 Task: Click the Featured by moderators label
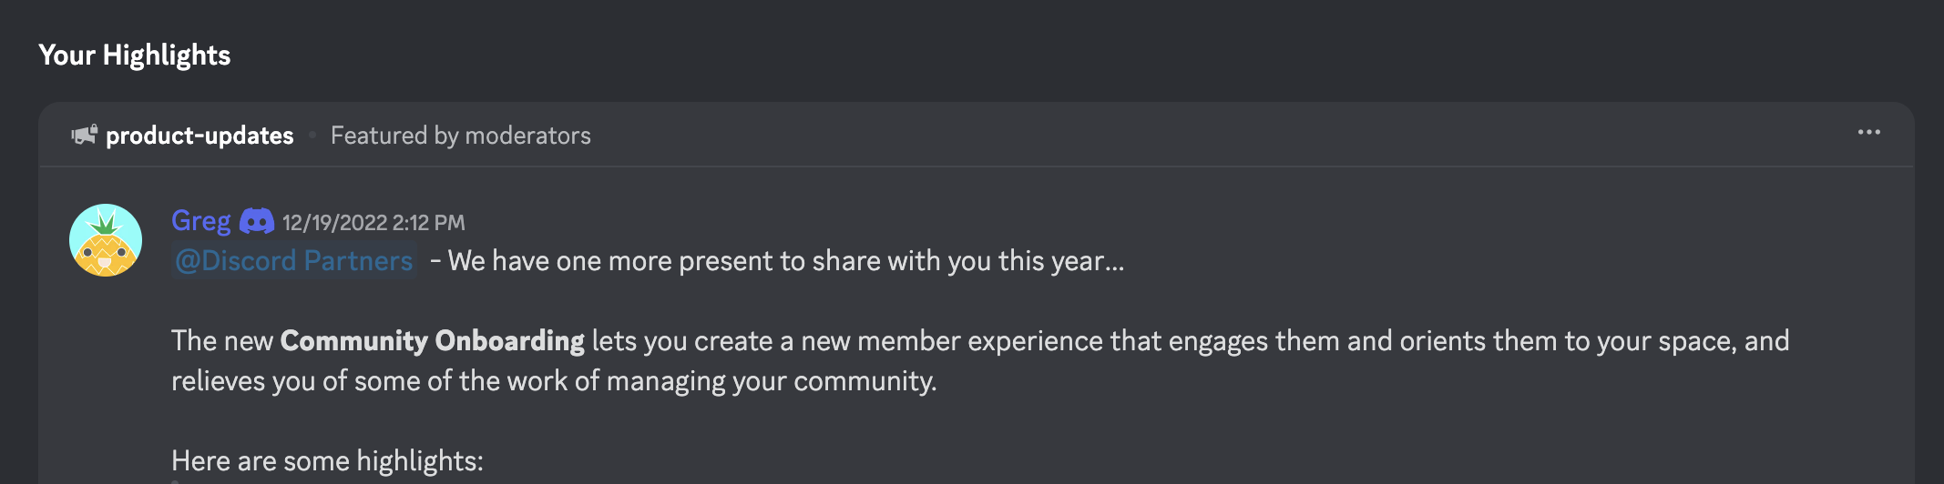point(461,136)
